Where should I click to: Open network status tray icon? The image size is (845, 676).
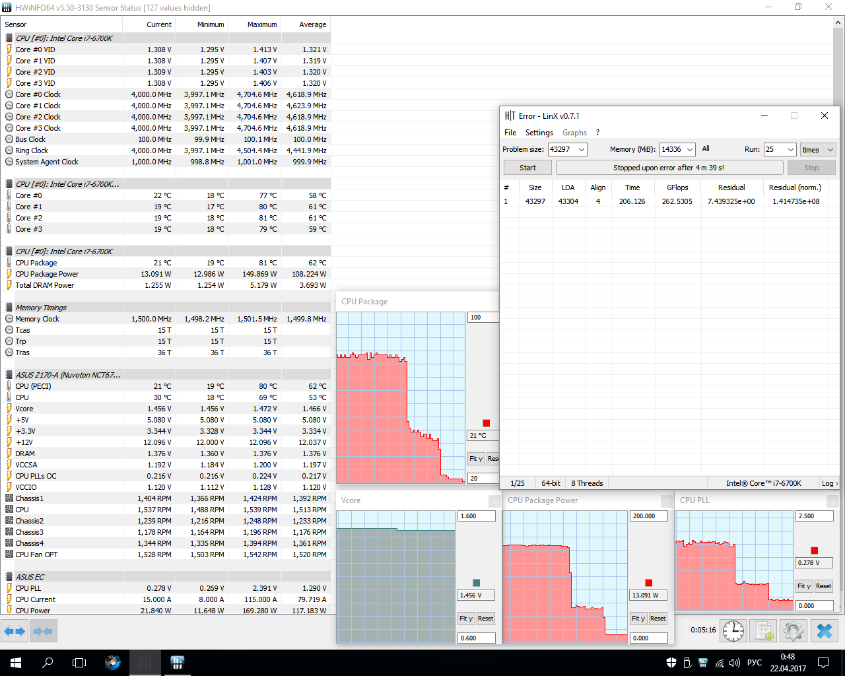[719, 663]
